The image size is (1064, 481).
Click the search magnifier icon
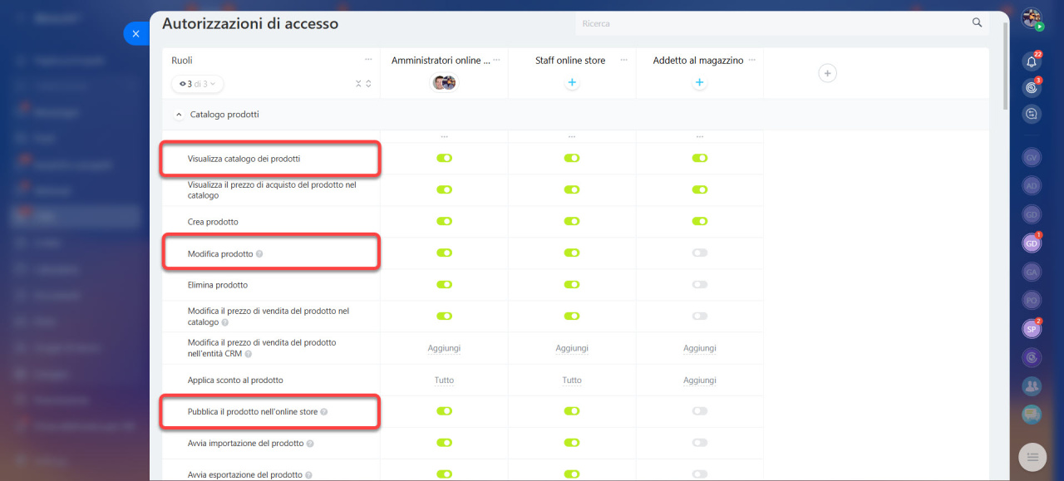978,22
